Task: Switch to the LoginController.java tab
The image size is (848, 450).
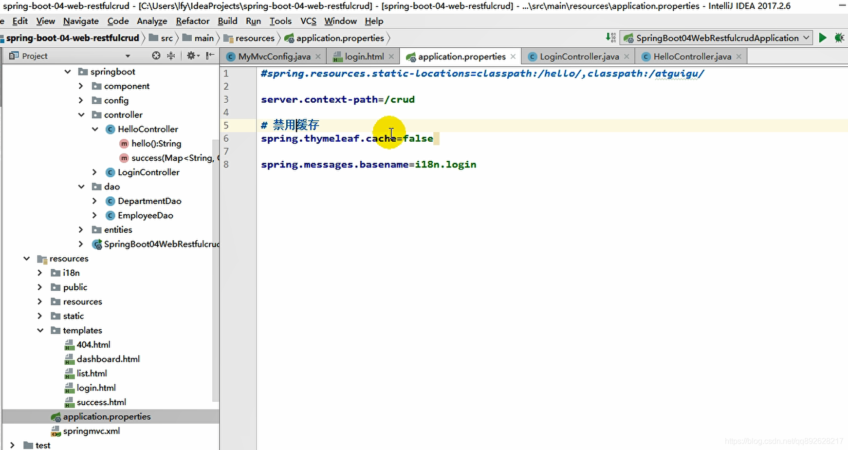Action: 579,56
